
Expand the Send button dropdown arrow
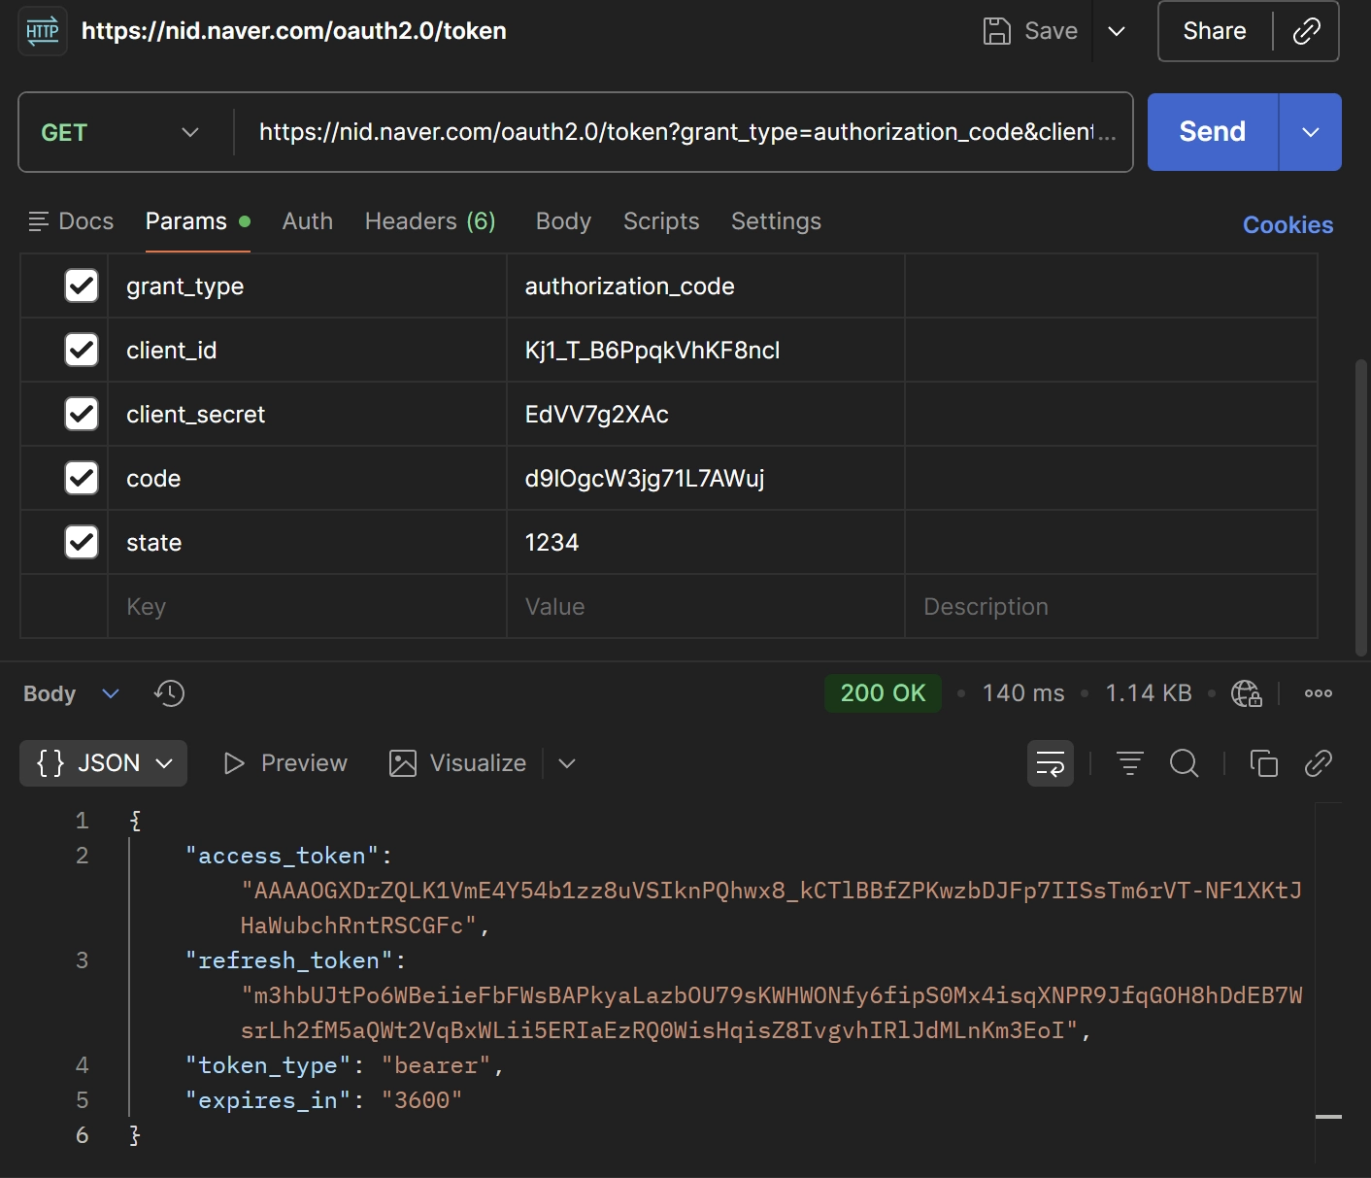(x=1310, y=132)
